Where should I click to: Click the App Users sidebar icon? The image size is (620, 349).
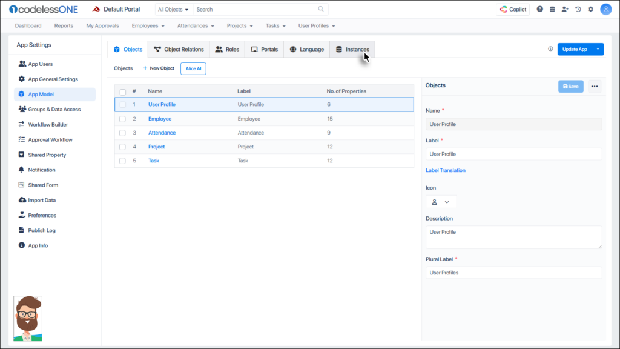click(22, 64)
